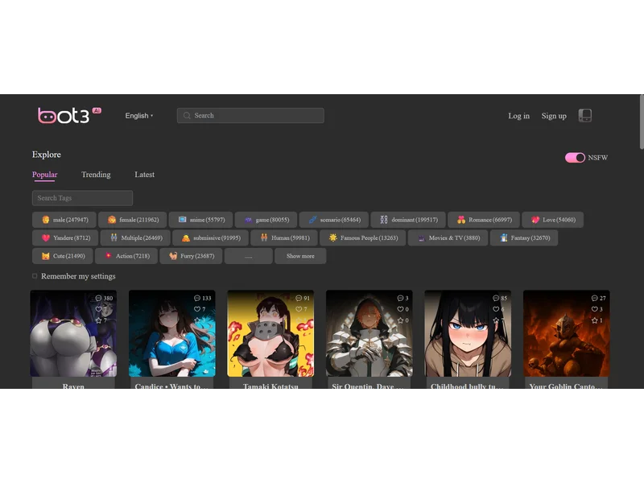Click the mobile app icon near Sign up
Screen dimensions: 644x483
click(585, 115)
